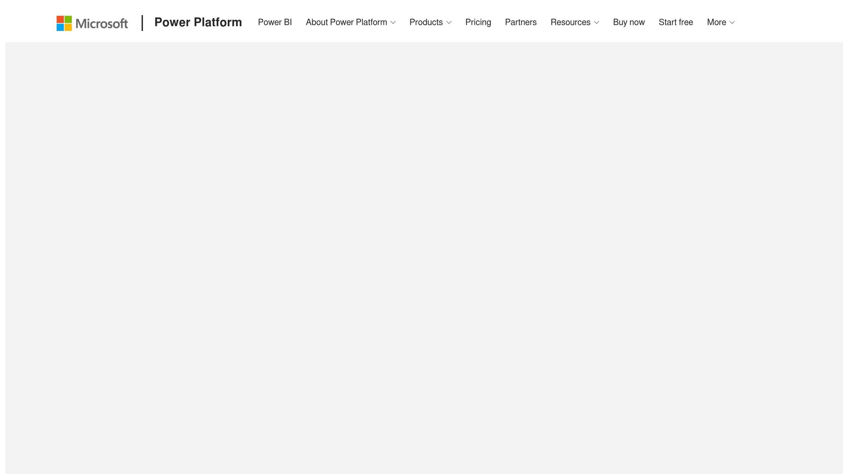The image size is (843, 474).
Task: Click the Start free link
Action: 676,22
